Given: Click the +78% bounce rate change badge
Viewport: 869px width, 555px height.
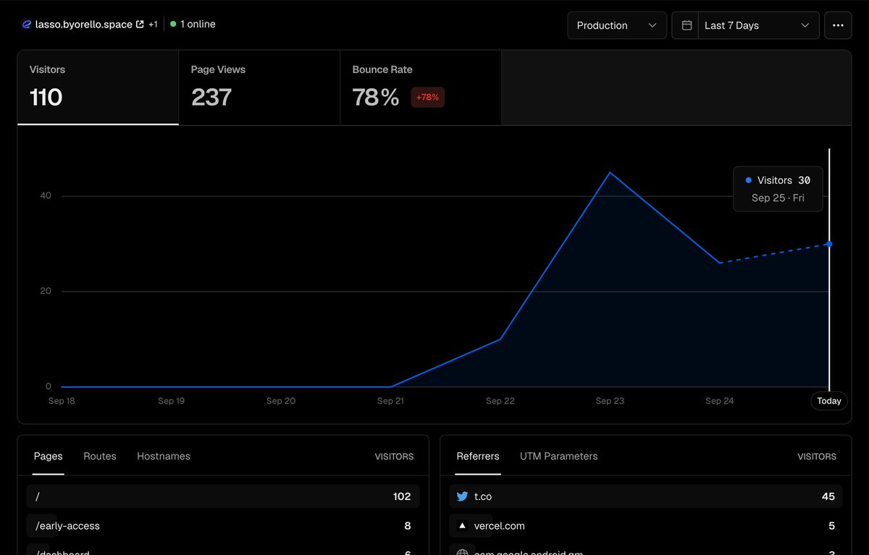Looking at the screenshot, I should tap(428, 97).
